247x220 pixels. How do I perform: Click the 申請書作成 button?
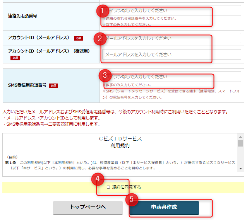[x=164, y=208]
